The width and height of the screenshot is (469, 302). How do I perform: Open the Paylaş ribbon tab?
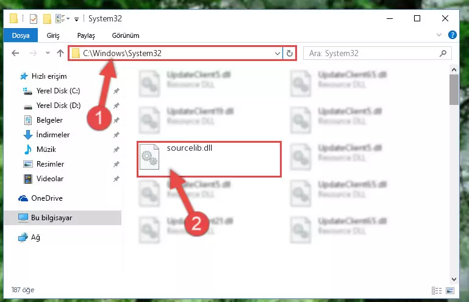(86, 35)
